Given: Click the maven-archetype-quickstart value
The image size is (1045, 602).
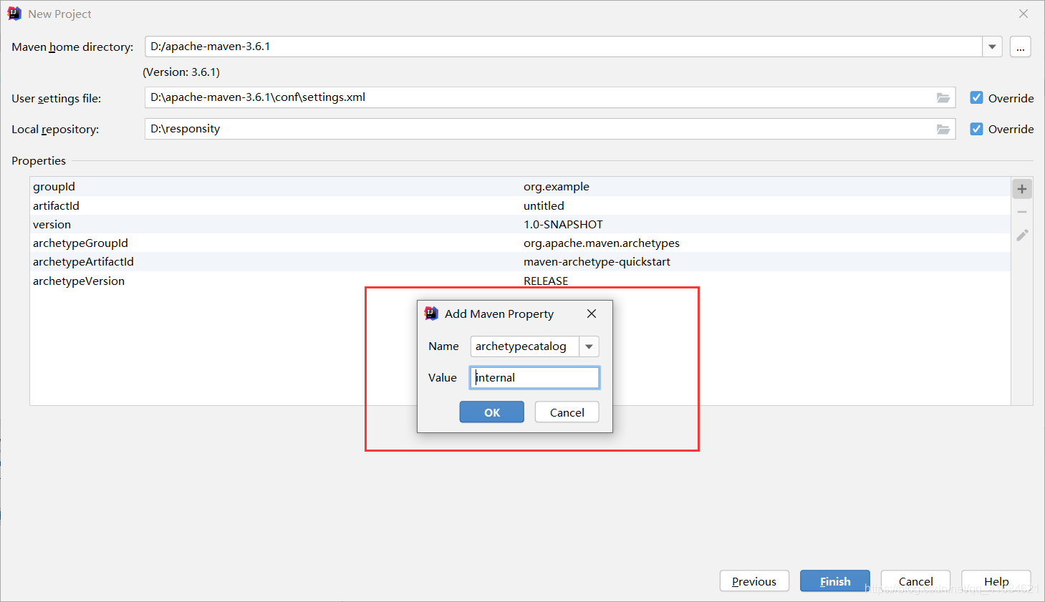Looking at the screenshot, I should point(597,262).
